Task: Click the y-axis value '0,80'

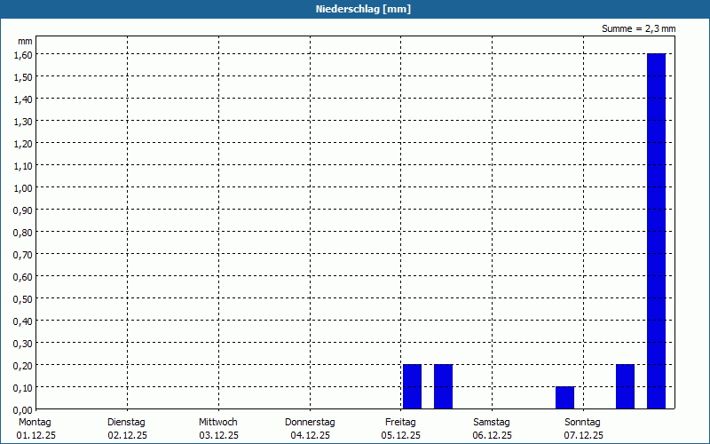Action: click(x=23, y=233)
